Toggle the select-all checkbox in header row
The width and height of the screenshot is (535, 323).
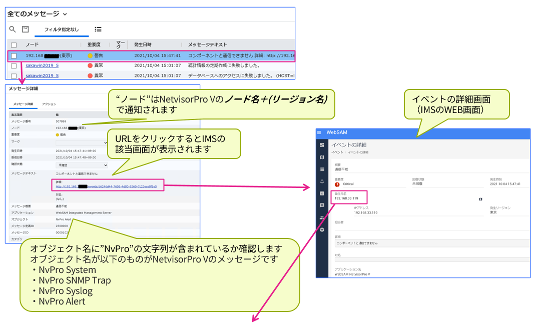click(x=14, y=45)
